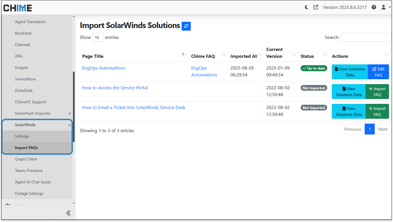Import FAQ for Service Portal row
The image size is (393, 222).
coord(377,92)
